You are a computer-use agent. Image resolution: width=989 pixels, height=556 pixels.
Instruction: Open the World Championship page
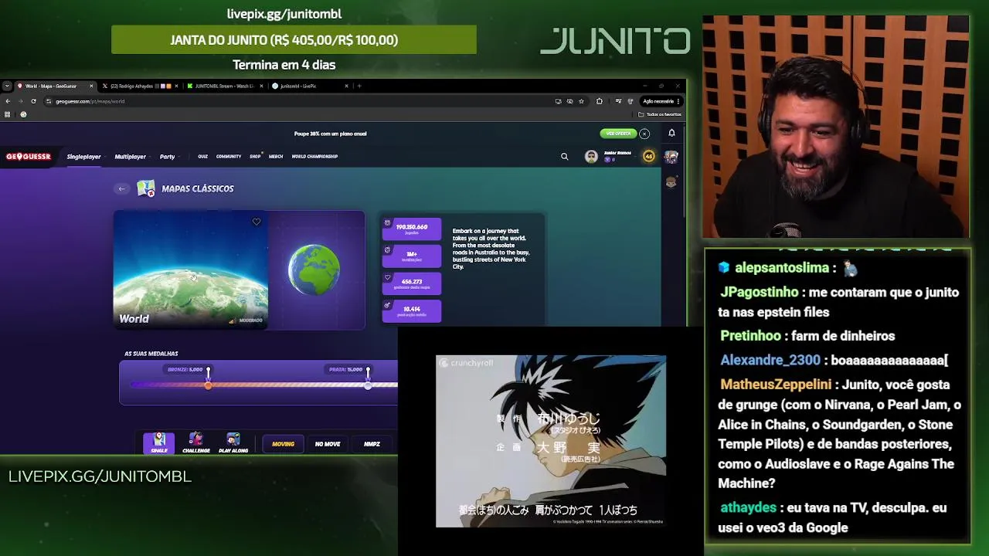click(x=314, y=157)
